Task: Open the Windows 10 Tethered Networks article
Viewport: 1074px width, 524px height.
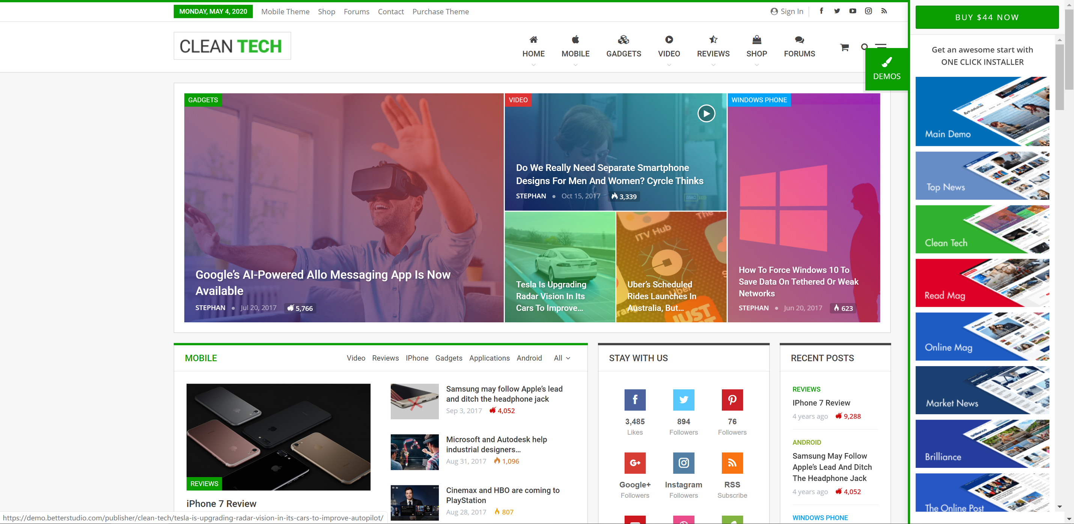Action: coord(798,282)
